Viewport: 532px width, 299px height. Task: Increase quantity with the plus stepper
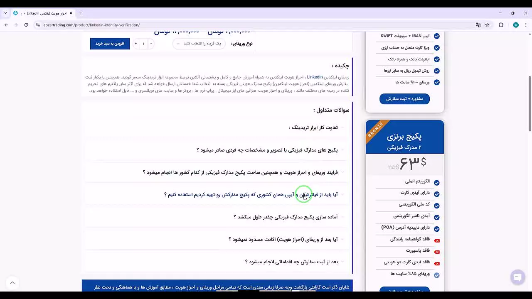(136, 43)
